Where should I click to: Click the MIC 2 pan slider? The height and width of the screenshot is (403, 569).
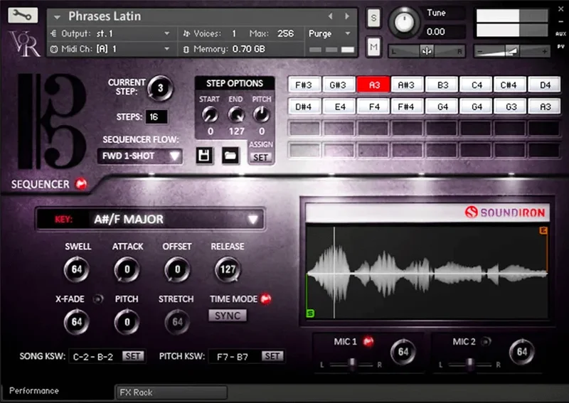[469, 365]
